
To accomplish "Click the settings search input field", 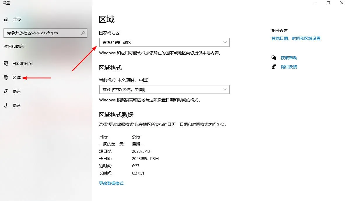I will 45,33.
